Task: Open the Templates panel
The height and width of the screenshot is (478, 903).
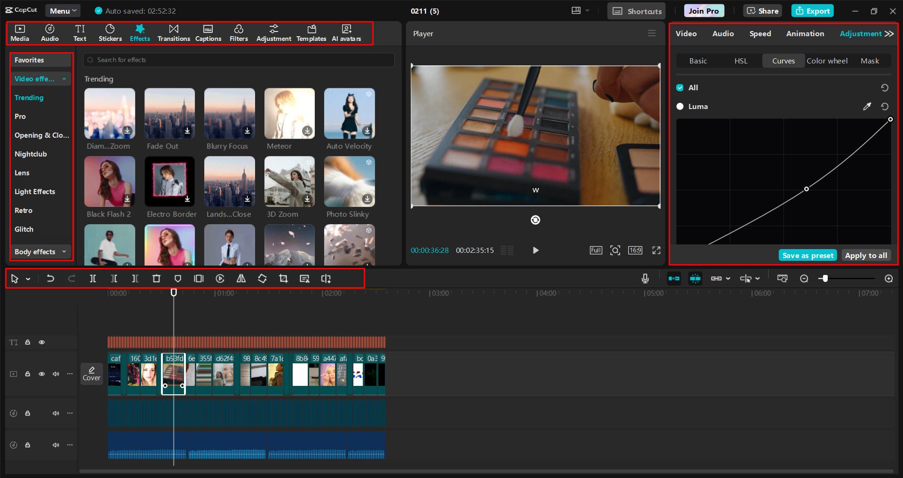Action: (x=311, y=32)
